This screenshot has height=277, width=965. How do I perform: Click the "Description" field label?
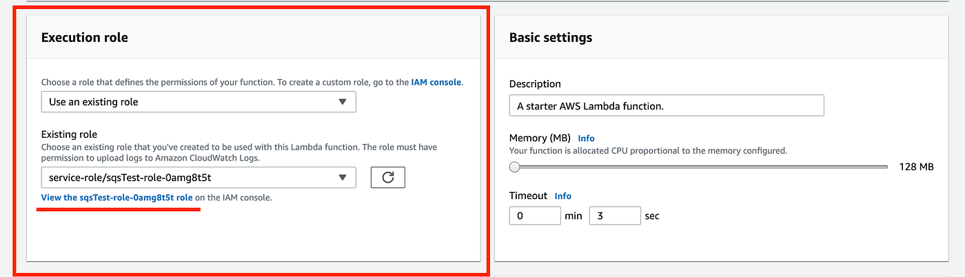535,84
